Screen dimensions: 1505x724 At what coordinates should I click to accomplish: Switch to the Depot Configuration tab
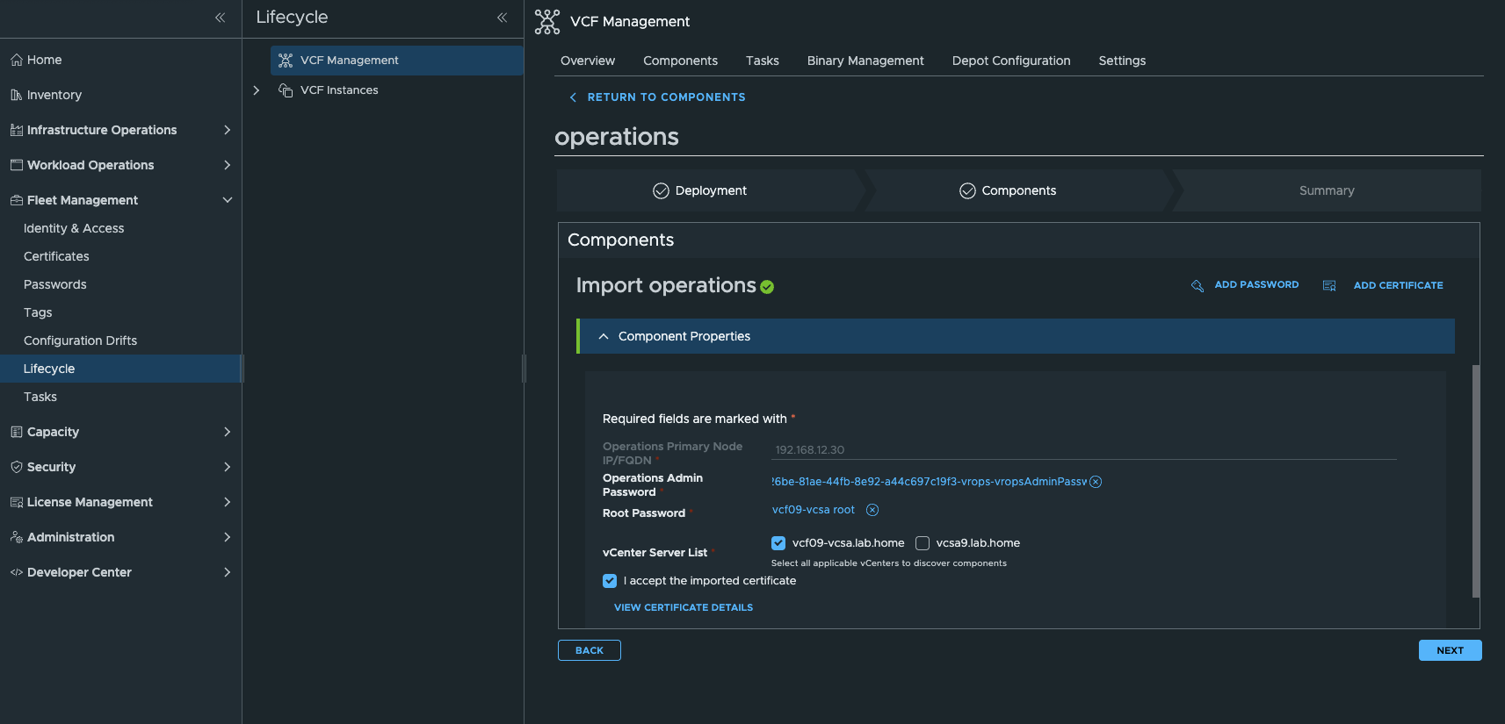click(x=1010, y=61)
